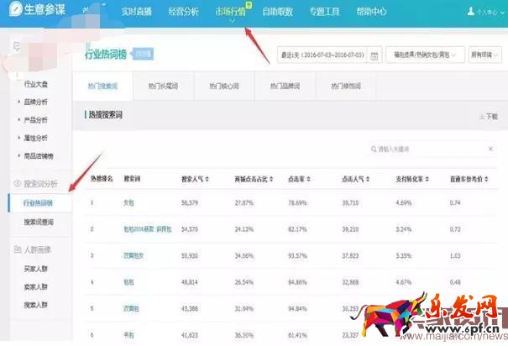This screenshot has width=508, height=346.
Task: Switch to the 热门搜索词 tab
Action: [102, 86]
